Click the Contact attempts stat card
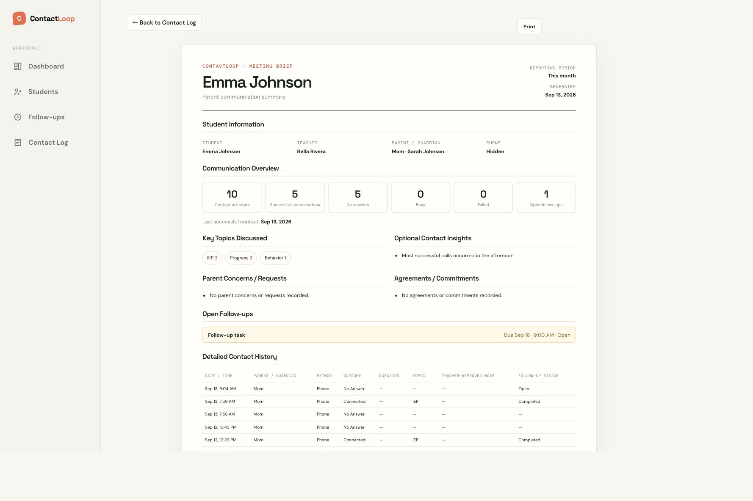Image resolution: width=753 pixels, height=501 pixels. point(232,198)
